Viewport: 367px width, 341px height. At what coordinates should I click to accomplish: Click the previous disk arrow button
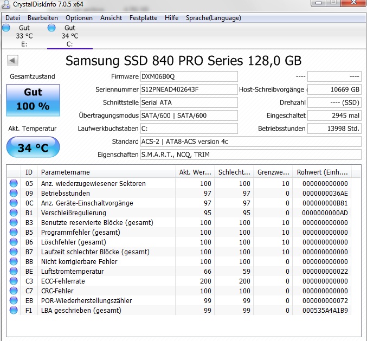coord(12,61)
